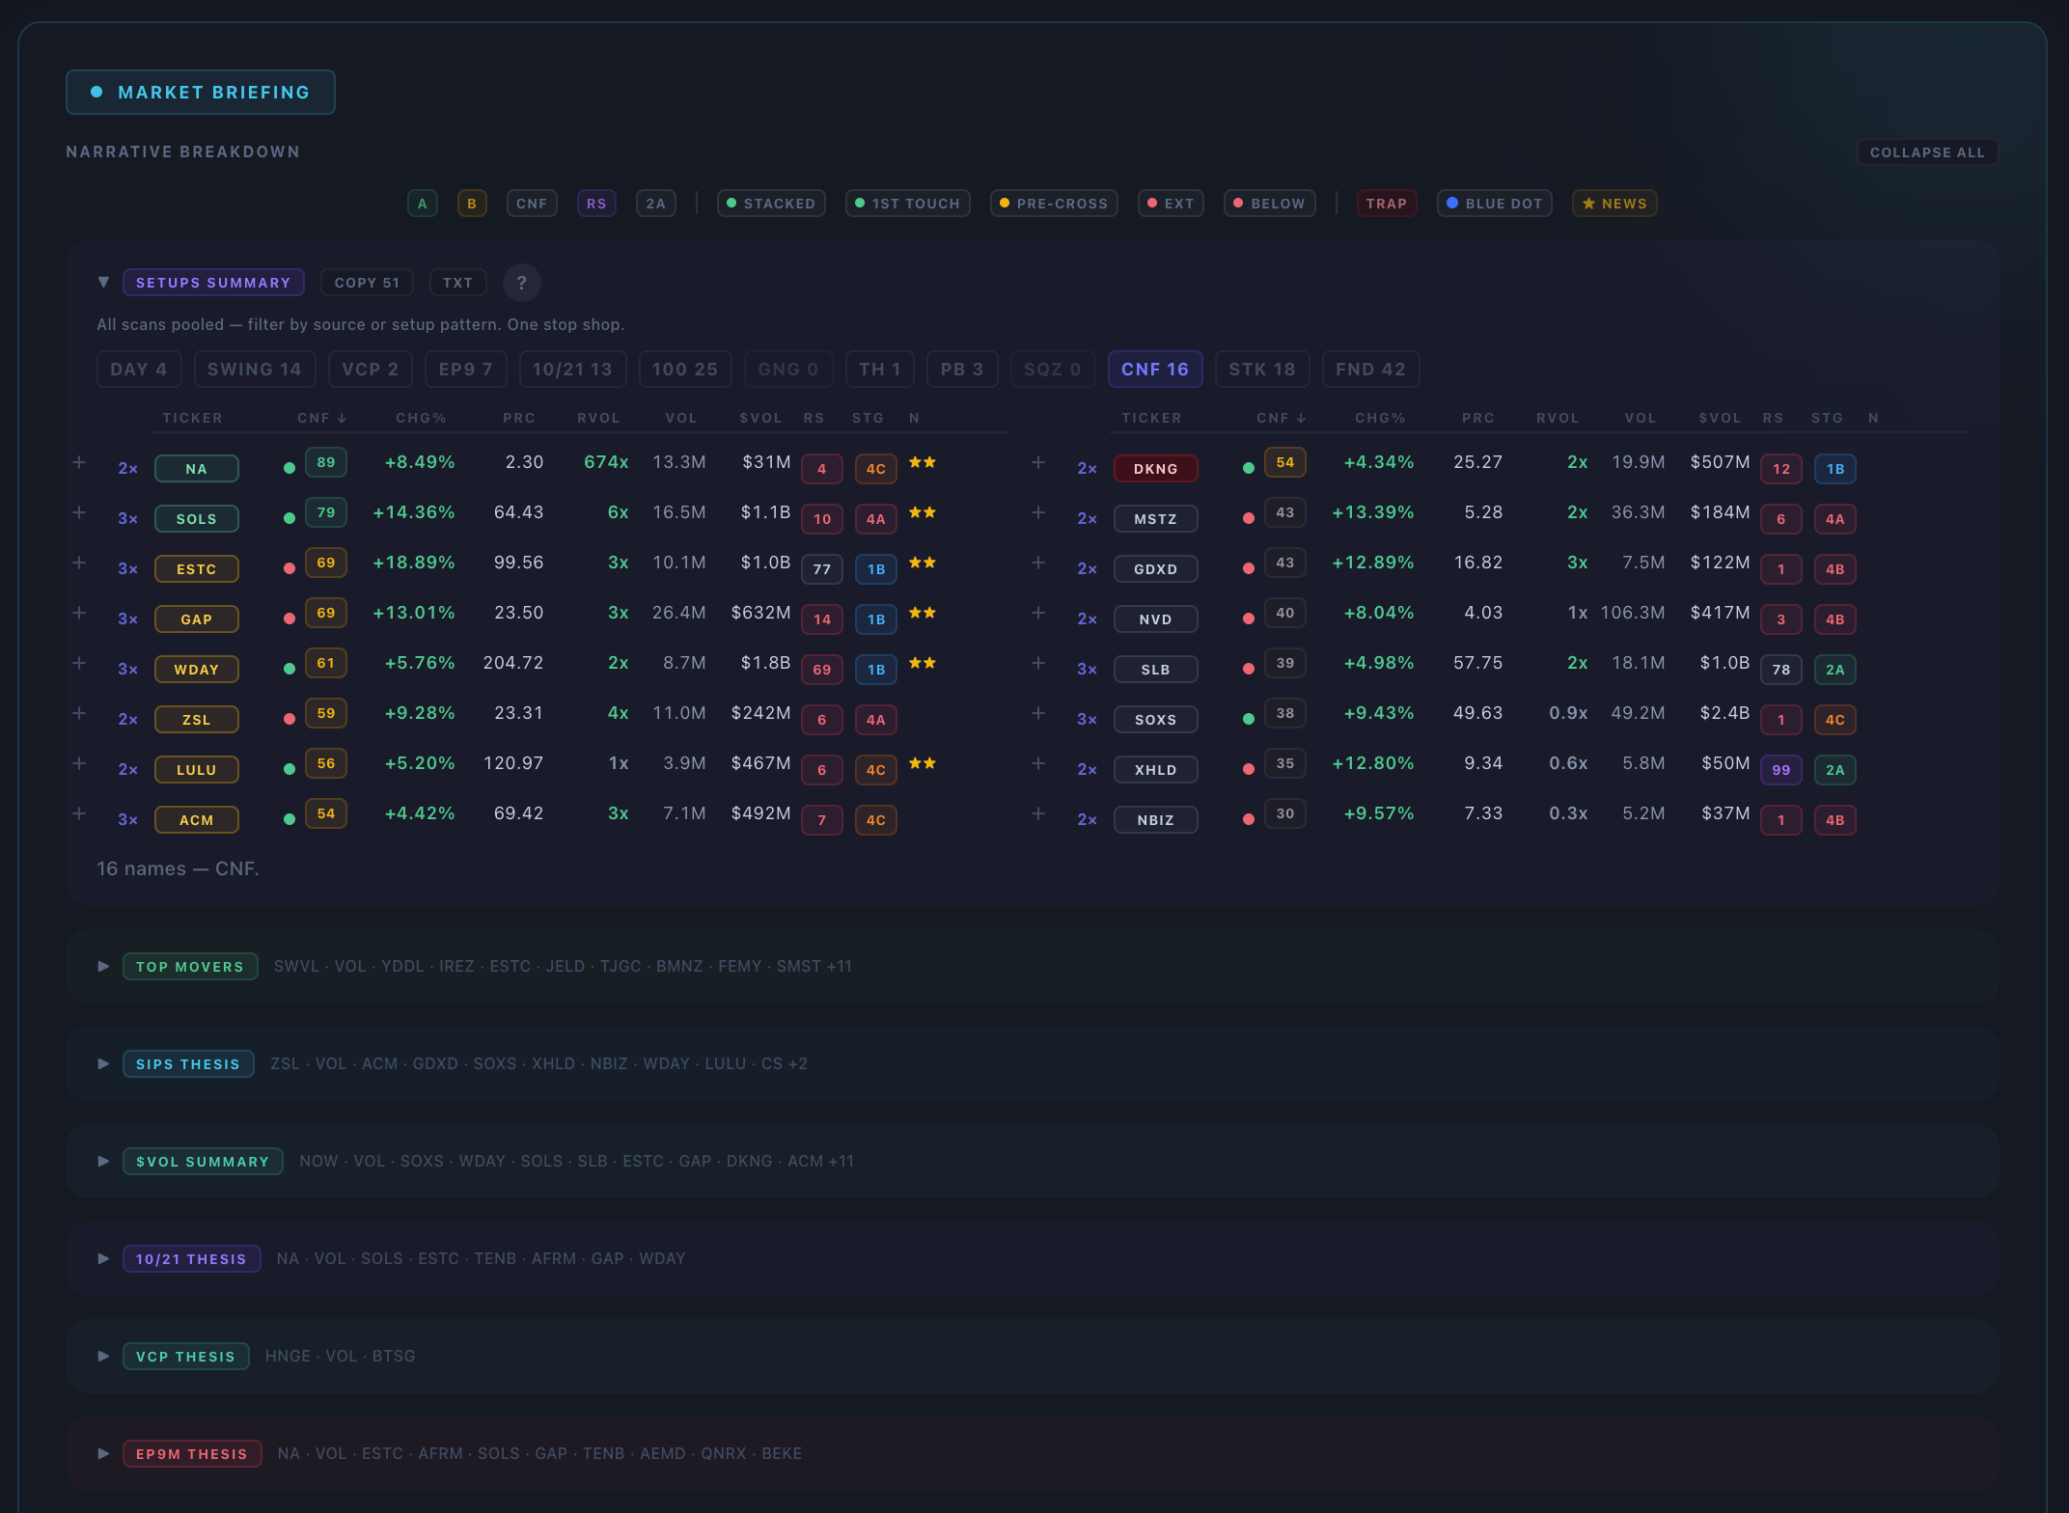
Task: Toggle the STACKED legend filter
Action: pyautogui.click(x=771, y=204)
